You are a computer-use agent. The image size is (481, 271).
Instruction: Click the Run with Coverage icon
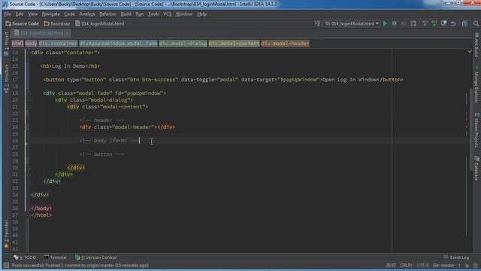click(x=404, y=23)
